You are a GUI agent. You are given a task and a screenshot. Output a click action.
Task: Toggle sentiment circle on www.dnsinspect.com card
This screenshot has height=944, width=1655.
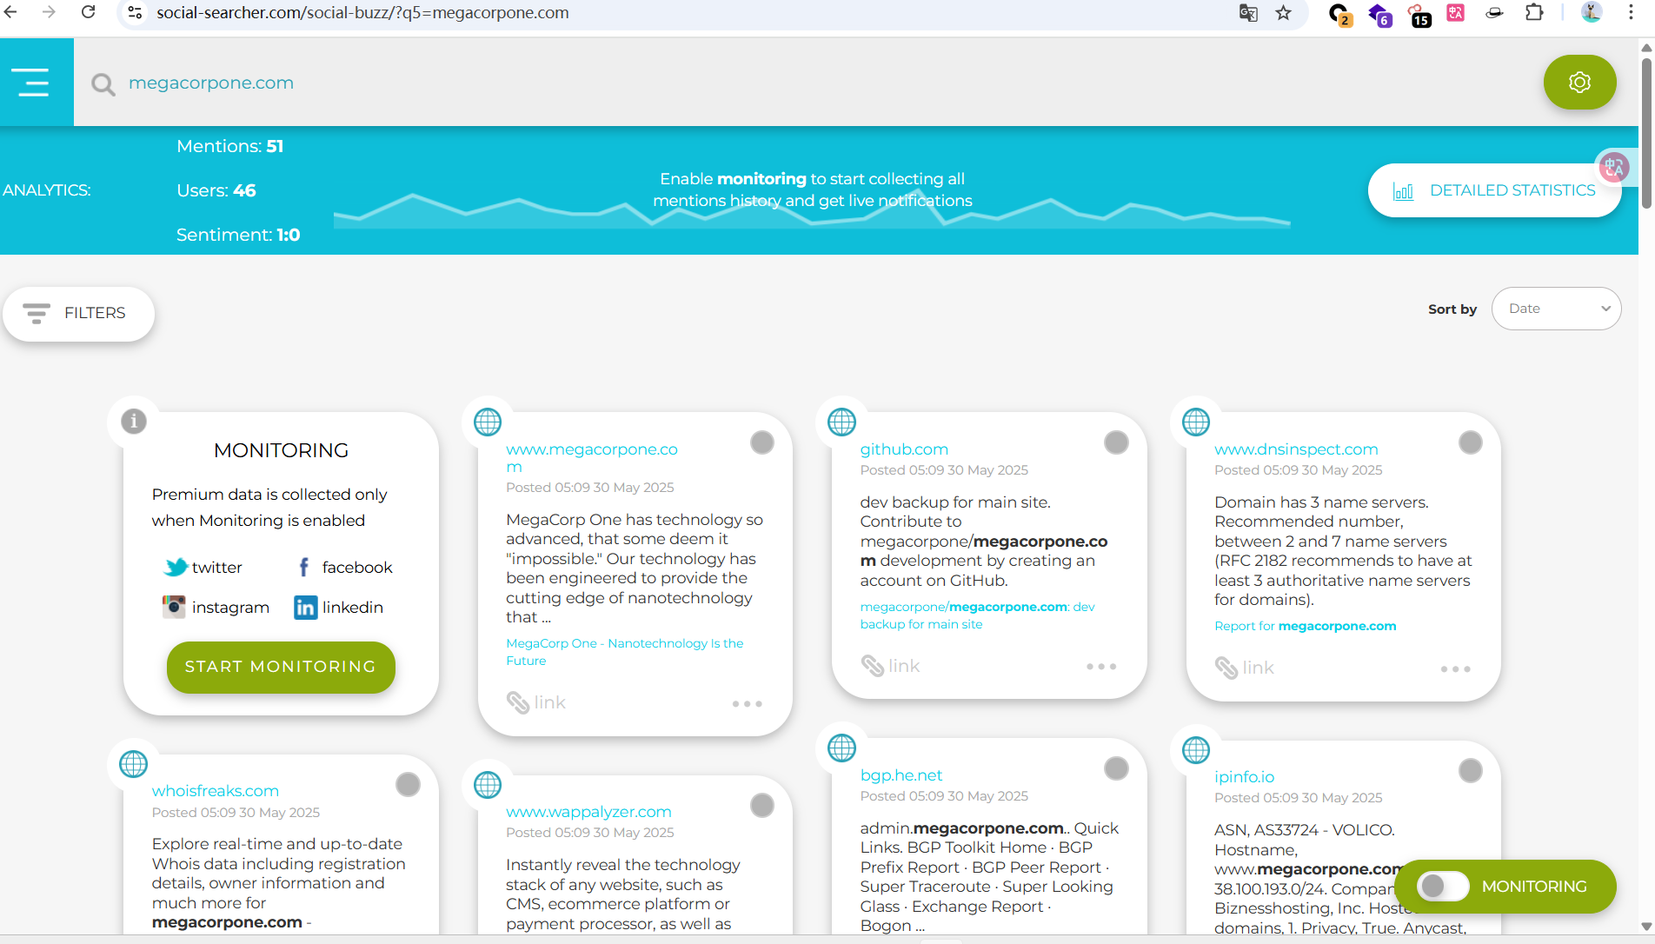pos(1471,442)
